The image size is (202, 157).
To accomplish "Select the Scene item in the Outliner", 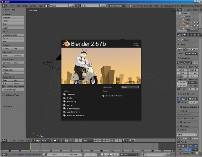I will 184,13.
